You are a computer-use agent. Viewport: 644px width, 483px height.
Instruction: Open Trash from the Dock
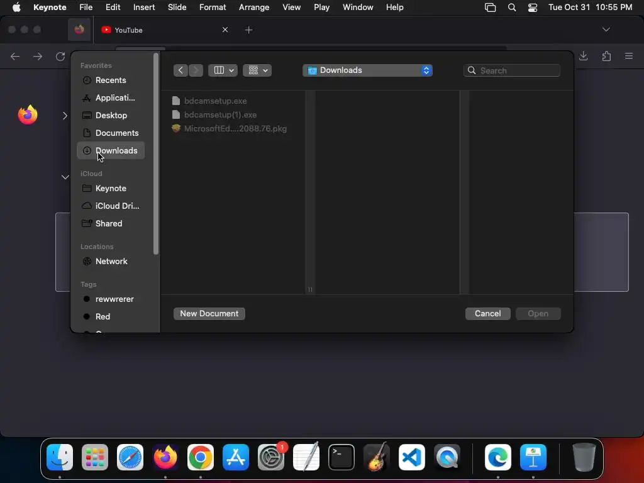click(x=584, y=457)
